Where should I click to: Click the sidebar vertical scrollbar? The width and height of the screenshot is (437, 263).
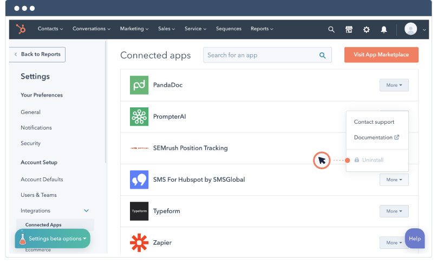click(106, 102)
